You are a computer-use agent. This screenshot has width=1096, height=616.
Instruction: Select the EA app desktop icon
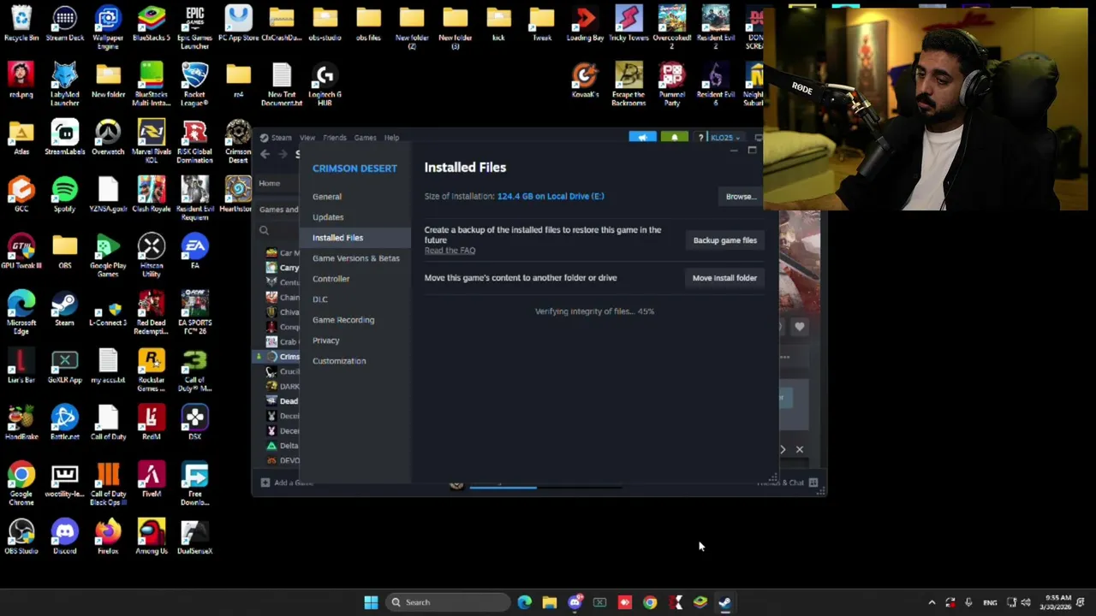pos(194,252)
